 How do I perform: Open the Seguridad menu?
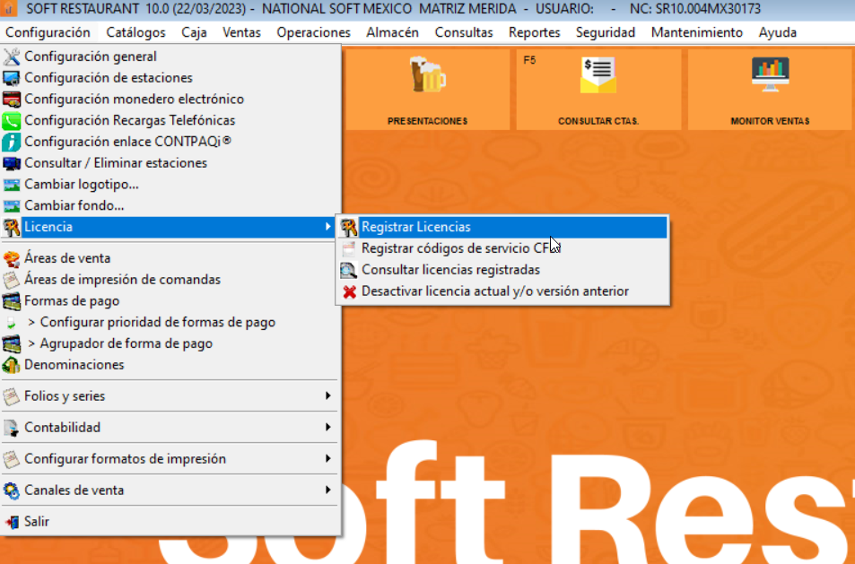point(606,32)
